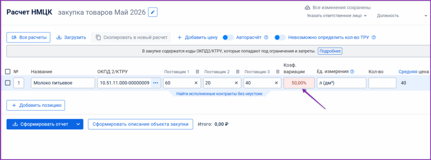Check the row 1 checkbox
This screenshot has height=160, width=431.
tap(8, 83)
